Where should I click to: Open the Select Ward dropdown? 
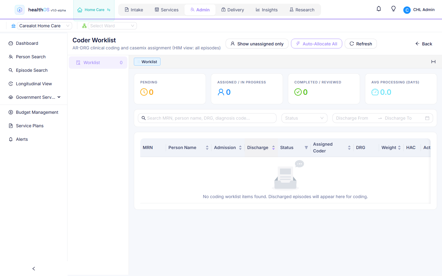tap(112, 26)
